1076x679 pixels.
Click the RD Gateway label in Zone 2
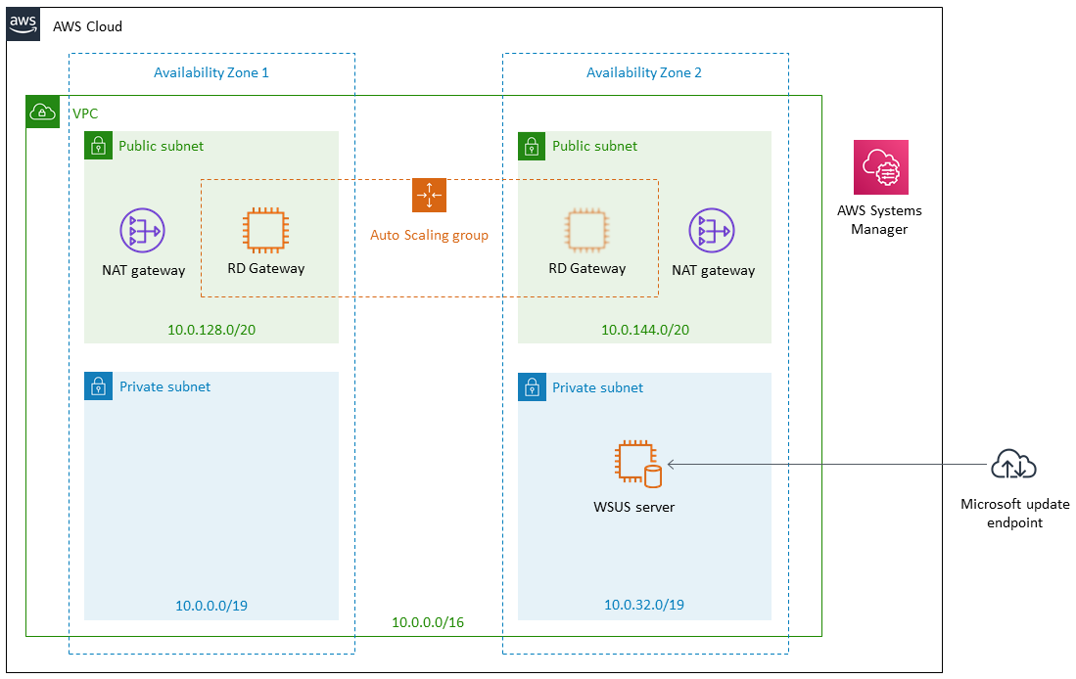[x=587, y=268]
